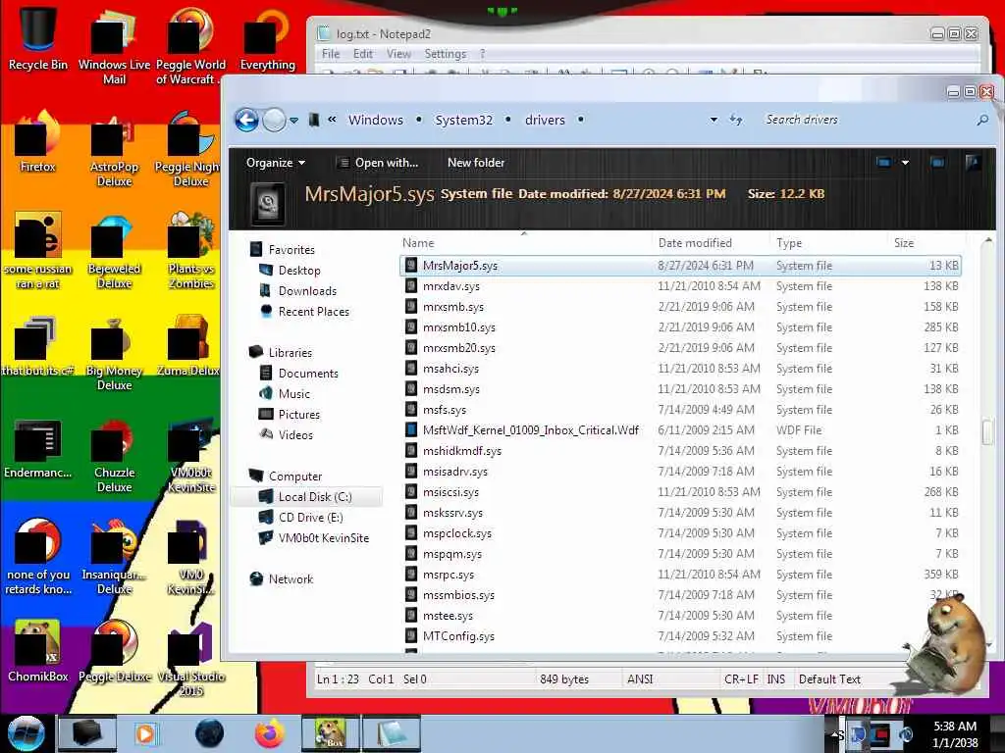This screenshot has height=753, width=1005.
Task: Select the Favorites group in navigation pane
Action: pyautogui.click(x=291, y=250)
